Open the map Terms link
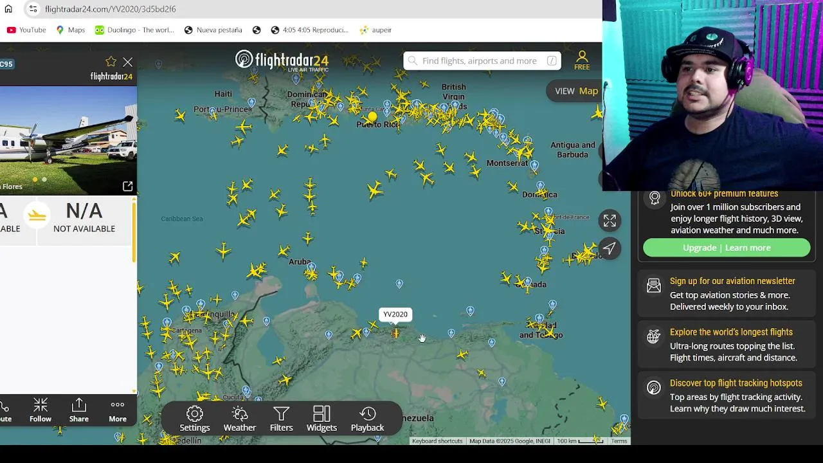823x463 pixels. coord(619,441)
